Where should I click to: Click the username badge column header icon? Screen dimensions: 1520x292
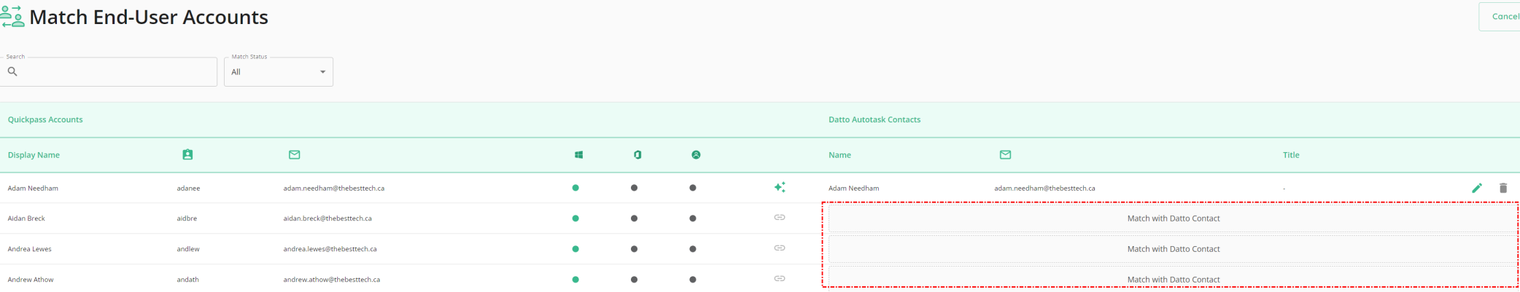click(x=187, y=154)
